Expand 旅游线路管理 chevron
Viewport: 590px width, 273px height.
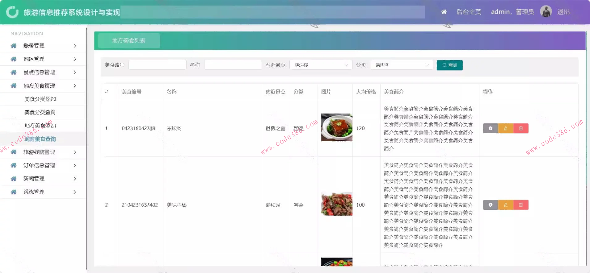(75, 152)
